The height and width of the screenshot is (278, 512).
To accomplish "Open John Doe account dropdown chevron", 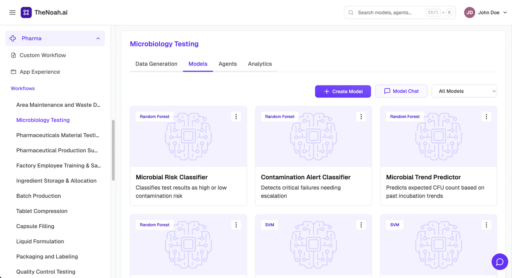I will coord(505,12).
